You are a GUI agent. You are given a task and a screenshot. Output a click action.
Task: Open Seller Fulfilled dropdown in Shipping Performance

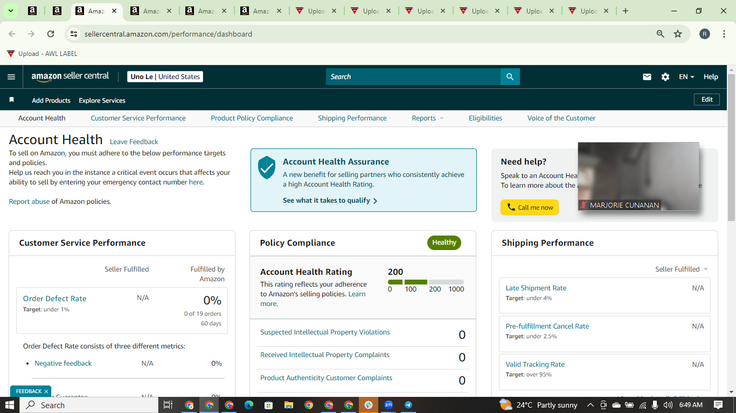681,269
